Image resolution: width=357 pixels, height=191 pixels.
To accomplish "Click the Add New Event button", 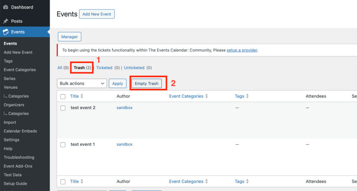I will [97, 14].
